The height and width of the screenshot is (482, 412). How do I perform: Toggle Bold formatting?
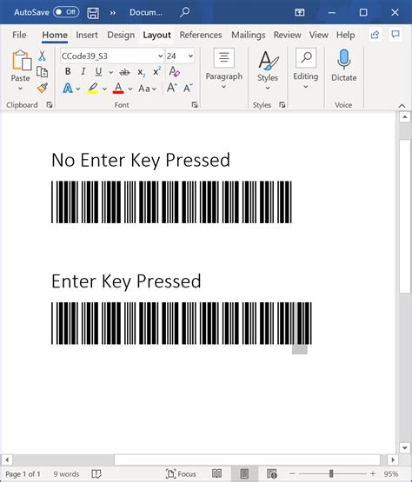[68, 71]
